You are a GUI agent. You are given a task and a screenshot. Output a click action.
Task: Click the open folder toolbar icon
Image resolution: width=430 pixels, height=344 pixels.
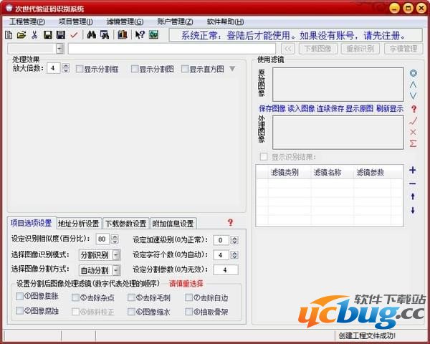(21, 35)
